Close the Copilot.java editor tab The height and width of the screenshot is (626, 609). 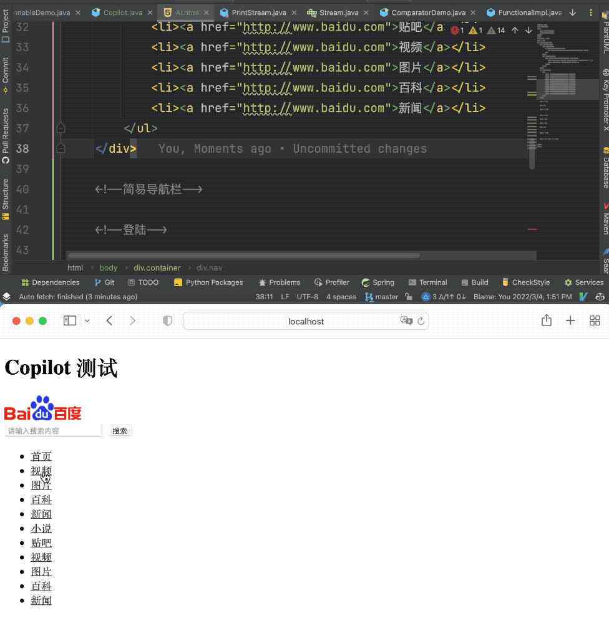[x=150, y=12]
